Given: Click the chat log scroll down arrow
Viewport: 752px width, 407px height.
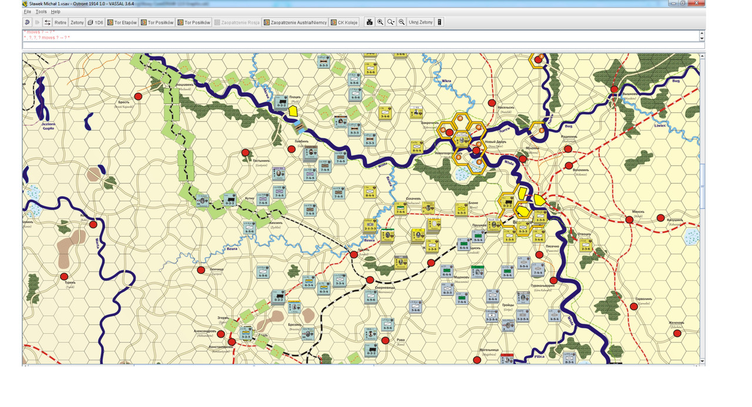Looking at the screenshot, I should tap(701, 39).
